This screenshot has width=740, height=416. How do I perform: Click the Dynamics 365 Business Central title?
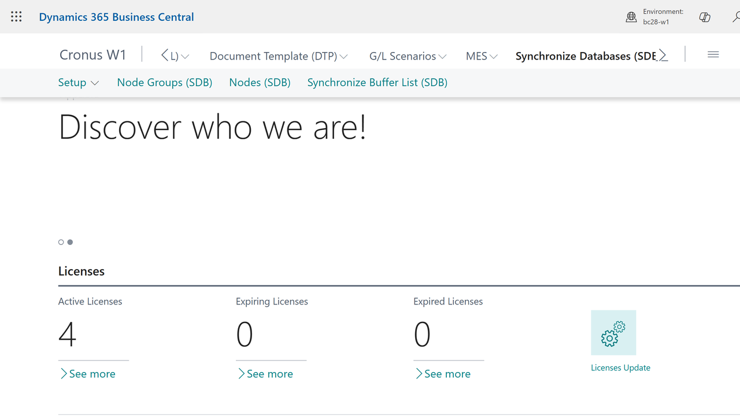coord(116,17)
